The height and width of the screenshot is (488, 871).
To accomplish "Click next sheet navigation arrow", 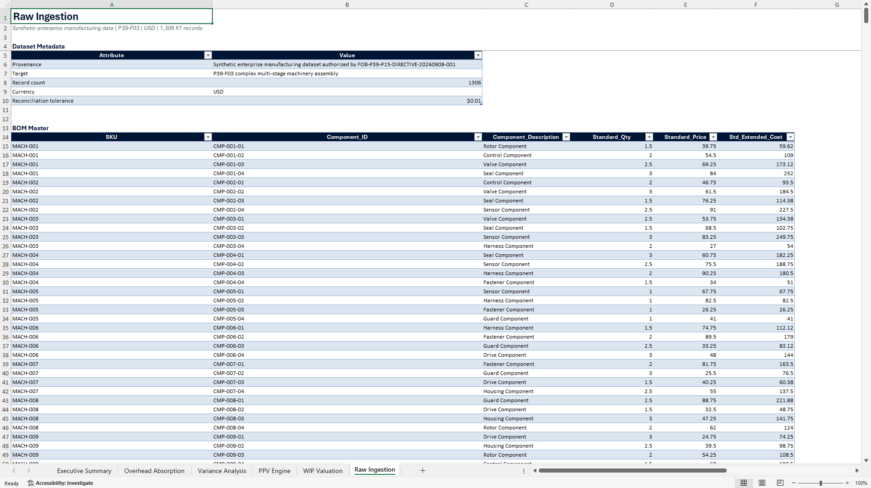I will (29, 471).
